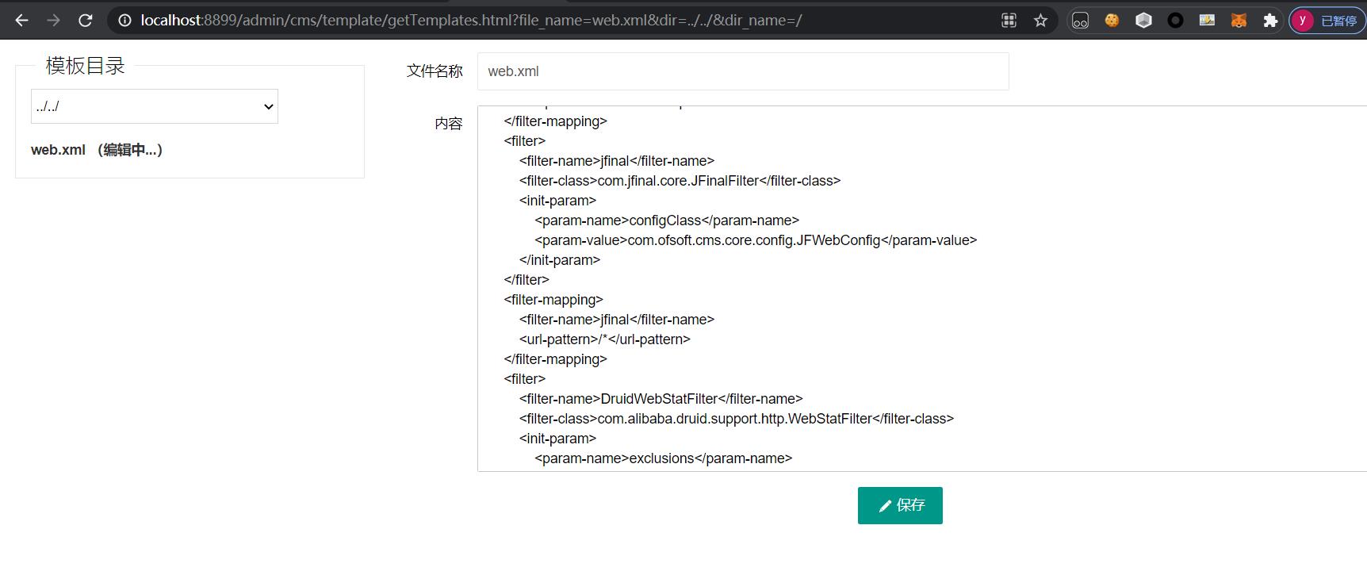The image size is (1367, 575).
Task: Focus the 文件名称 field containing web.xml
Action: (x=743, y=71)
